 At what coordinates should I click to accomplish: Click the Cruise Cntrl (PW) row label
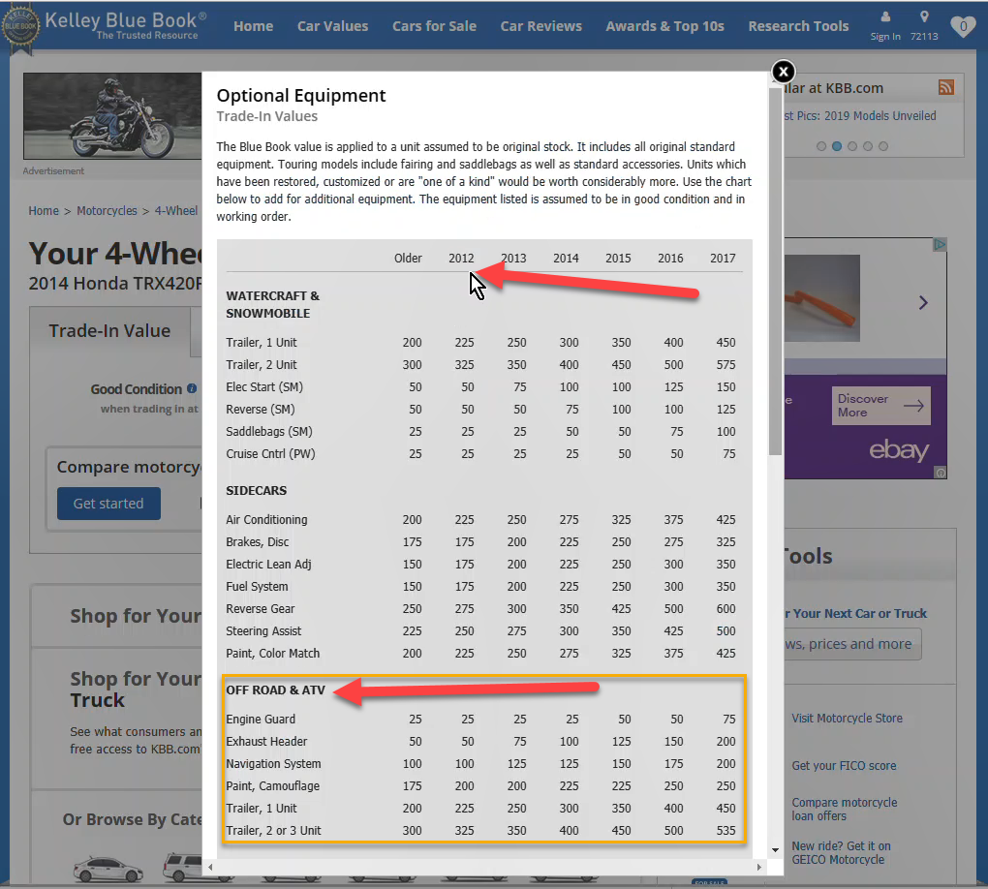point(270,454)
